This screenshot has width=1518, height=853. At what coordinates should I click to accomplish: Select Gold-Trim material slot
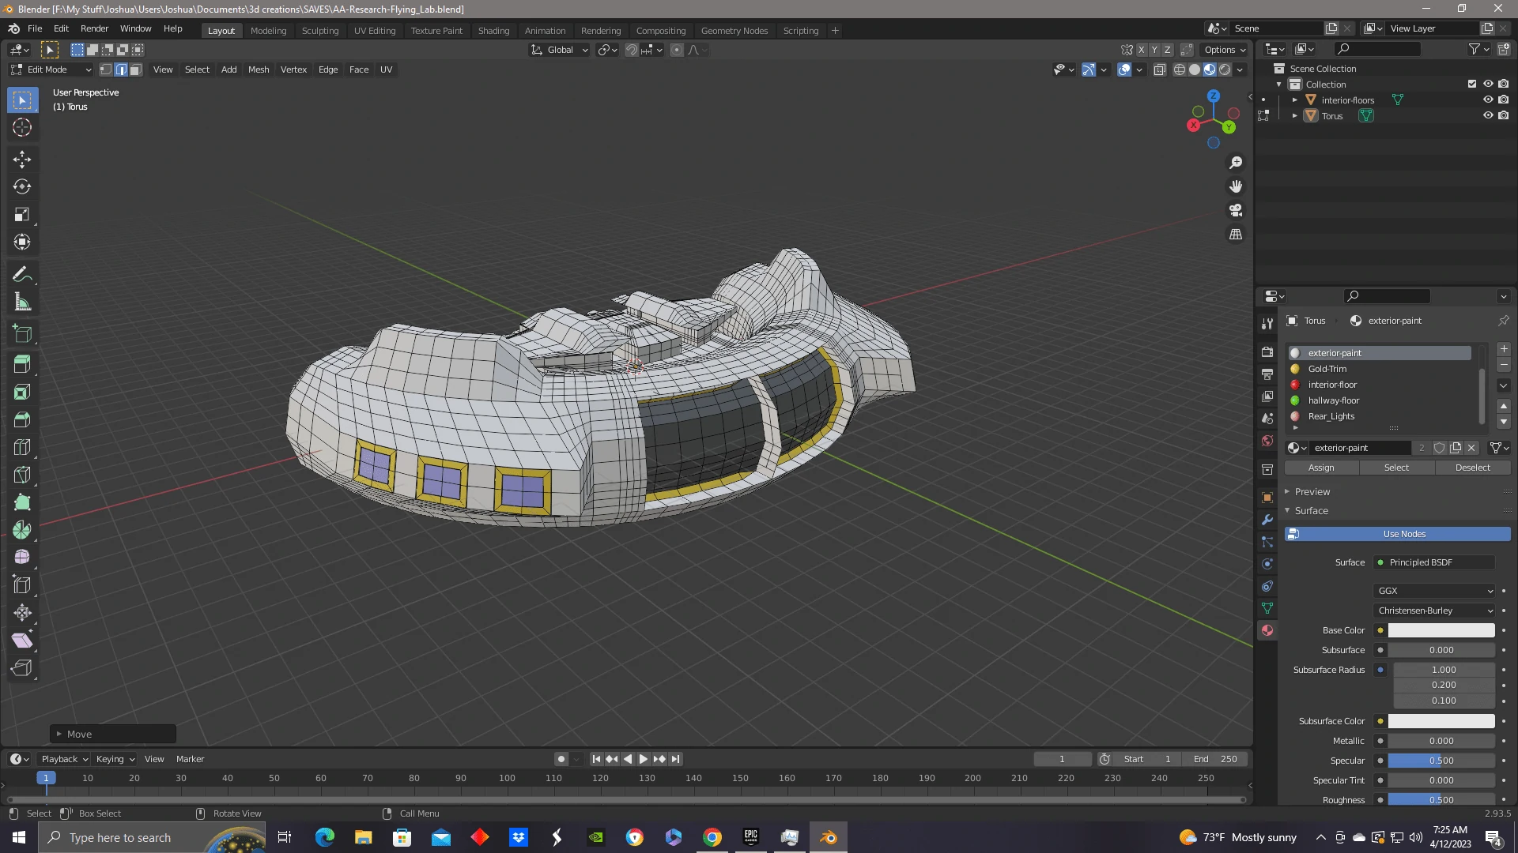point(1327,369)
